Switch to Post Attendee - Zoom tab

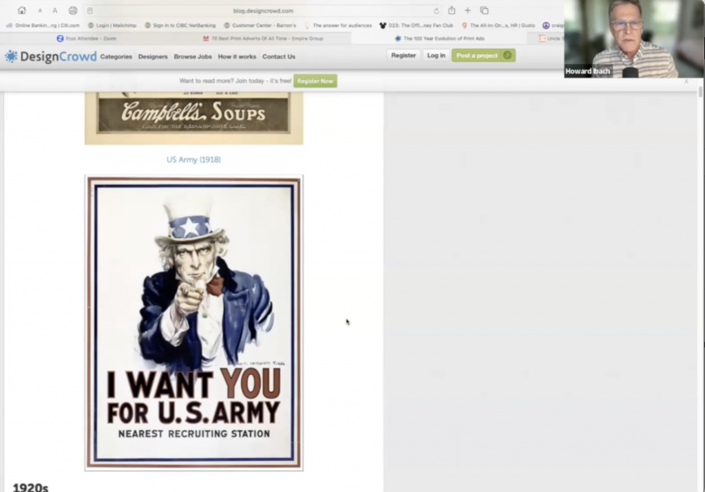pyautogui.click(x=87, y=39)
